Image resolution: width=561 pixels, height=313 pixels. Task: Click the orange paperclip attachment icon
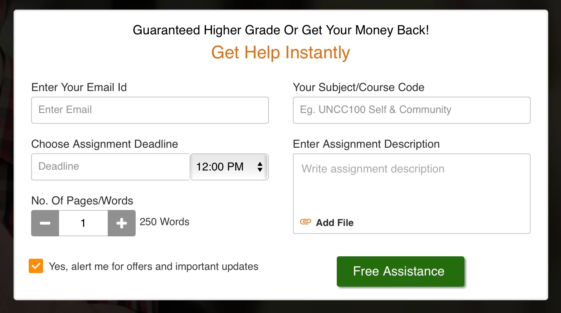[305, 222]
